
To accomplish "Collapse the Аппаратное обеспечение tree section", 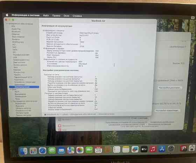I will pos(7,23).
